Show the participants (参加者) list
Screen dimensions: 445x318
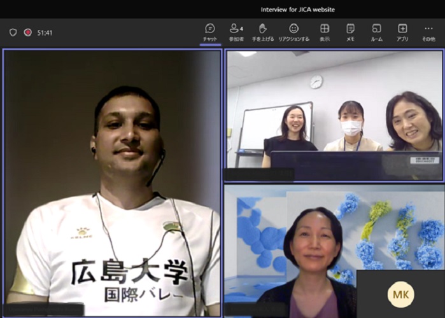pos(236,32)
